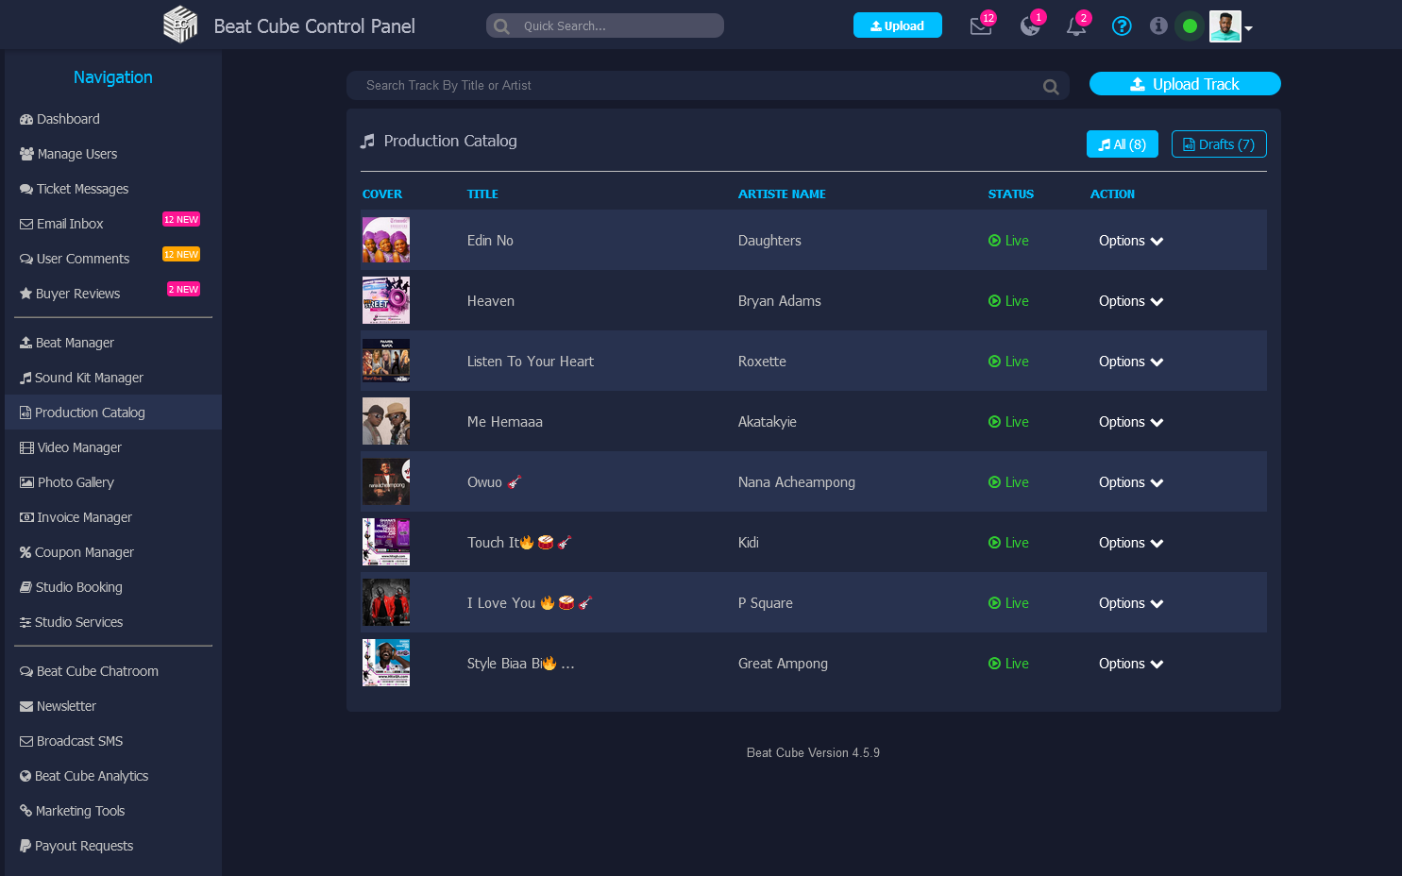Click the globe icon with 1 badge
Image resolution: width=1402 pixels, height=876 pixels.
[1030, 26]
